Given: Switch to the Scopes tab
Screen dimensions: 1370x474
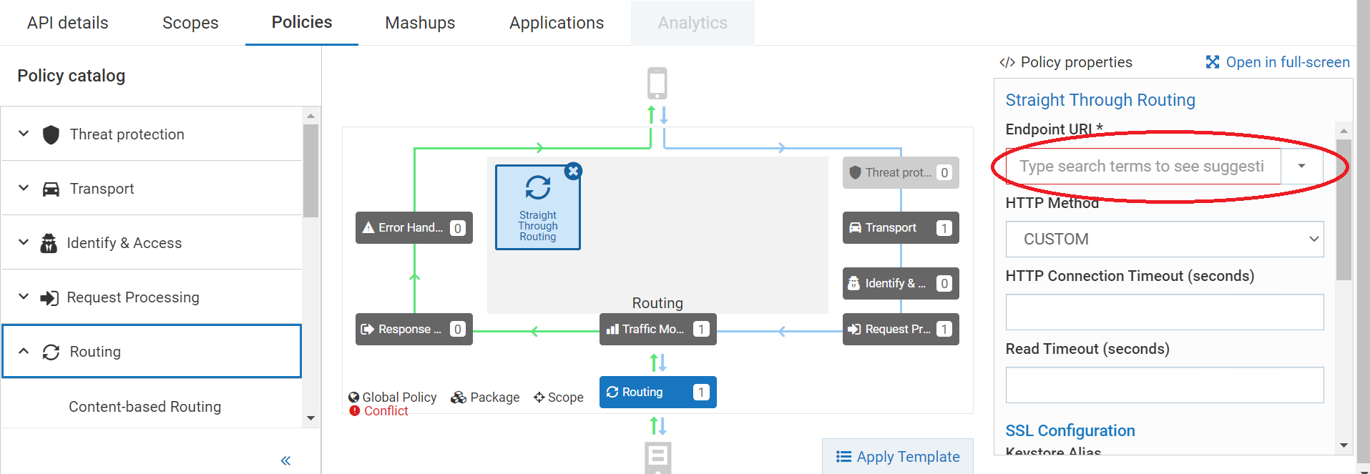Looking at the screenshot, I should click(x=190, y=23).
